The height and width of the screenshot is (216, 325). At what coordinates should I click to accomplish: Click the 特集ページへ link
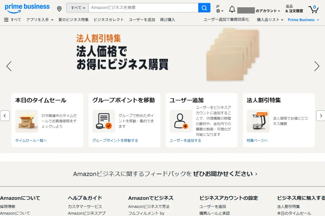click(x=257, y=140)
